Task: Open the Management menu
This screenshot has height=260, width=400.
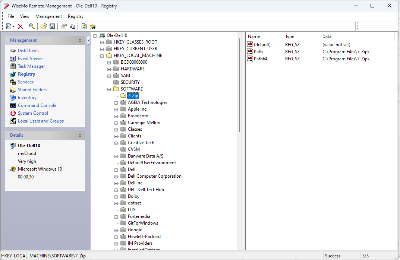Action: point(48,16)
